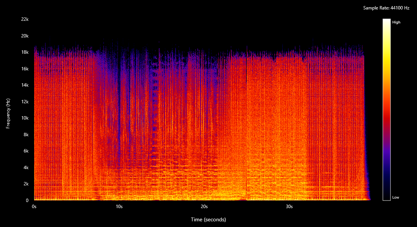Pick the 16k frequency tick label
Image resolution: width=417 pixels, height=227 pixels.
[x=25, y=69]
